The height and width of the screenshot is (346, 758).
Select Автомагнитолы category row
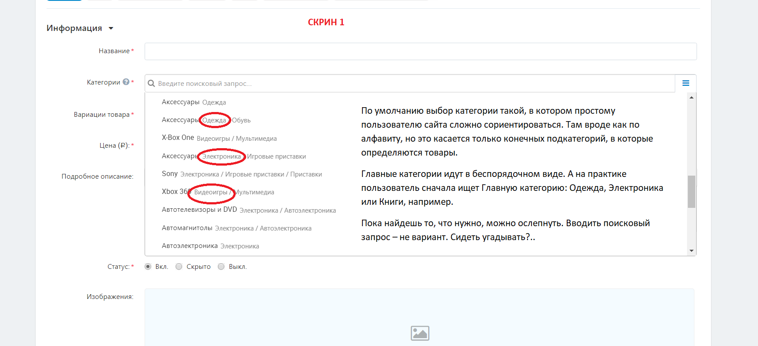click(x=237, y=228)
